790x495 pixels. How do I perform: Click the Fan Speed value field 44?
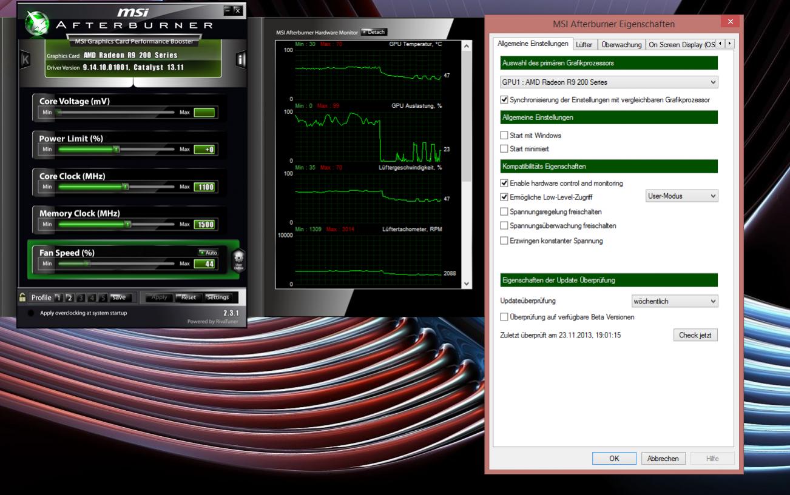tap(205, 264)
